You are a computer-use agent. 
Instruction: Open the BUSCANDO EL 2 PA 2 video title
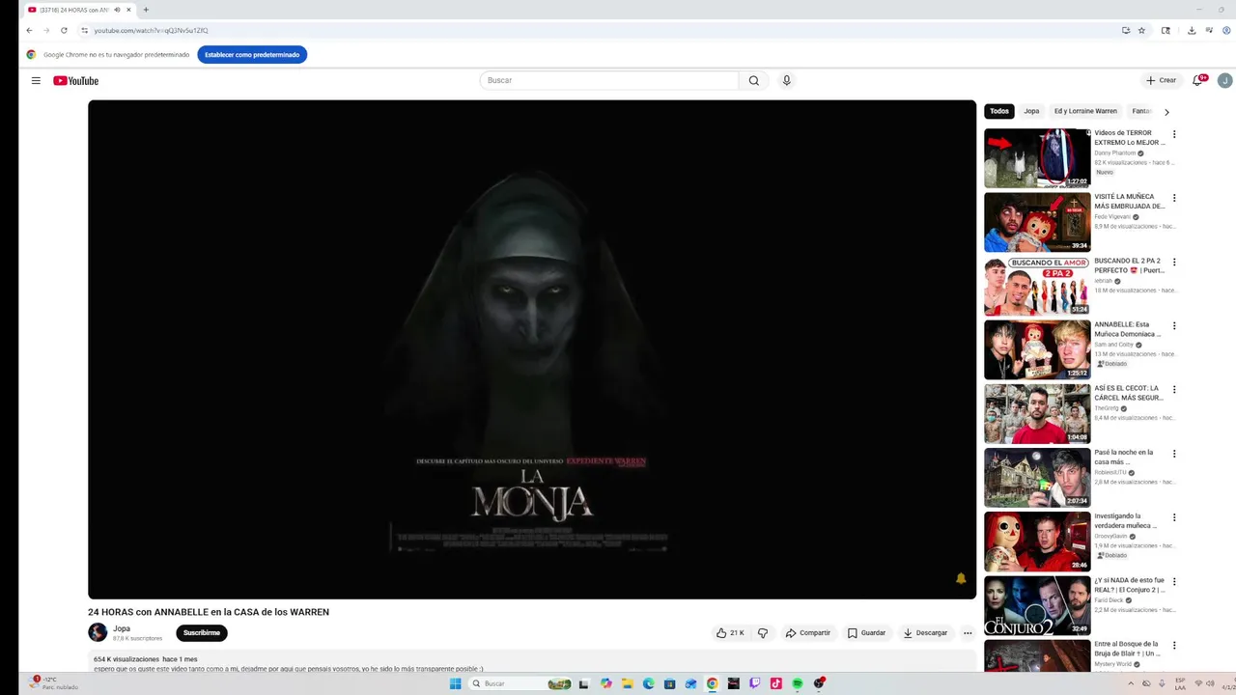1129,265
